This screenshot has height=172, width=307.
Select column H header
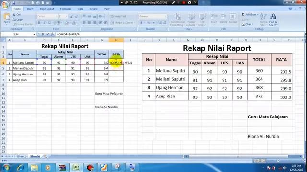click(116, 40)
